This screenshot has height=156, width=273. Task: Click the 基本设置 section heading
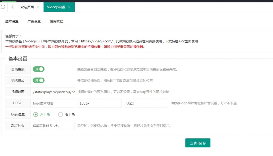point(18,59)
